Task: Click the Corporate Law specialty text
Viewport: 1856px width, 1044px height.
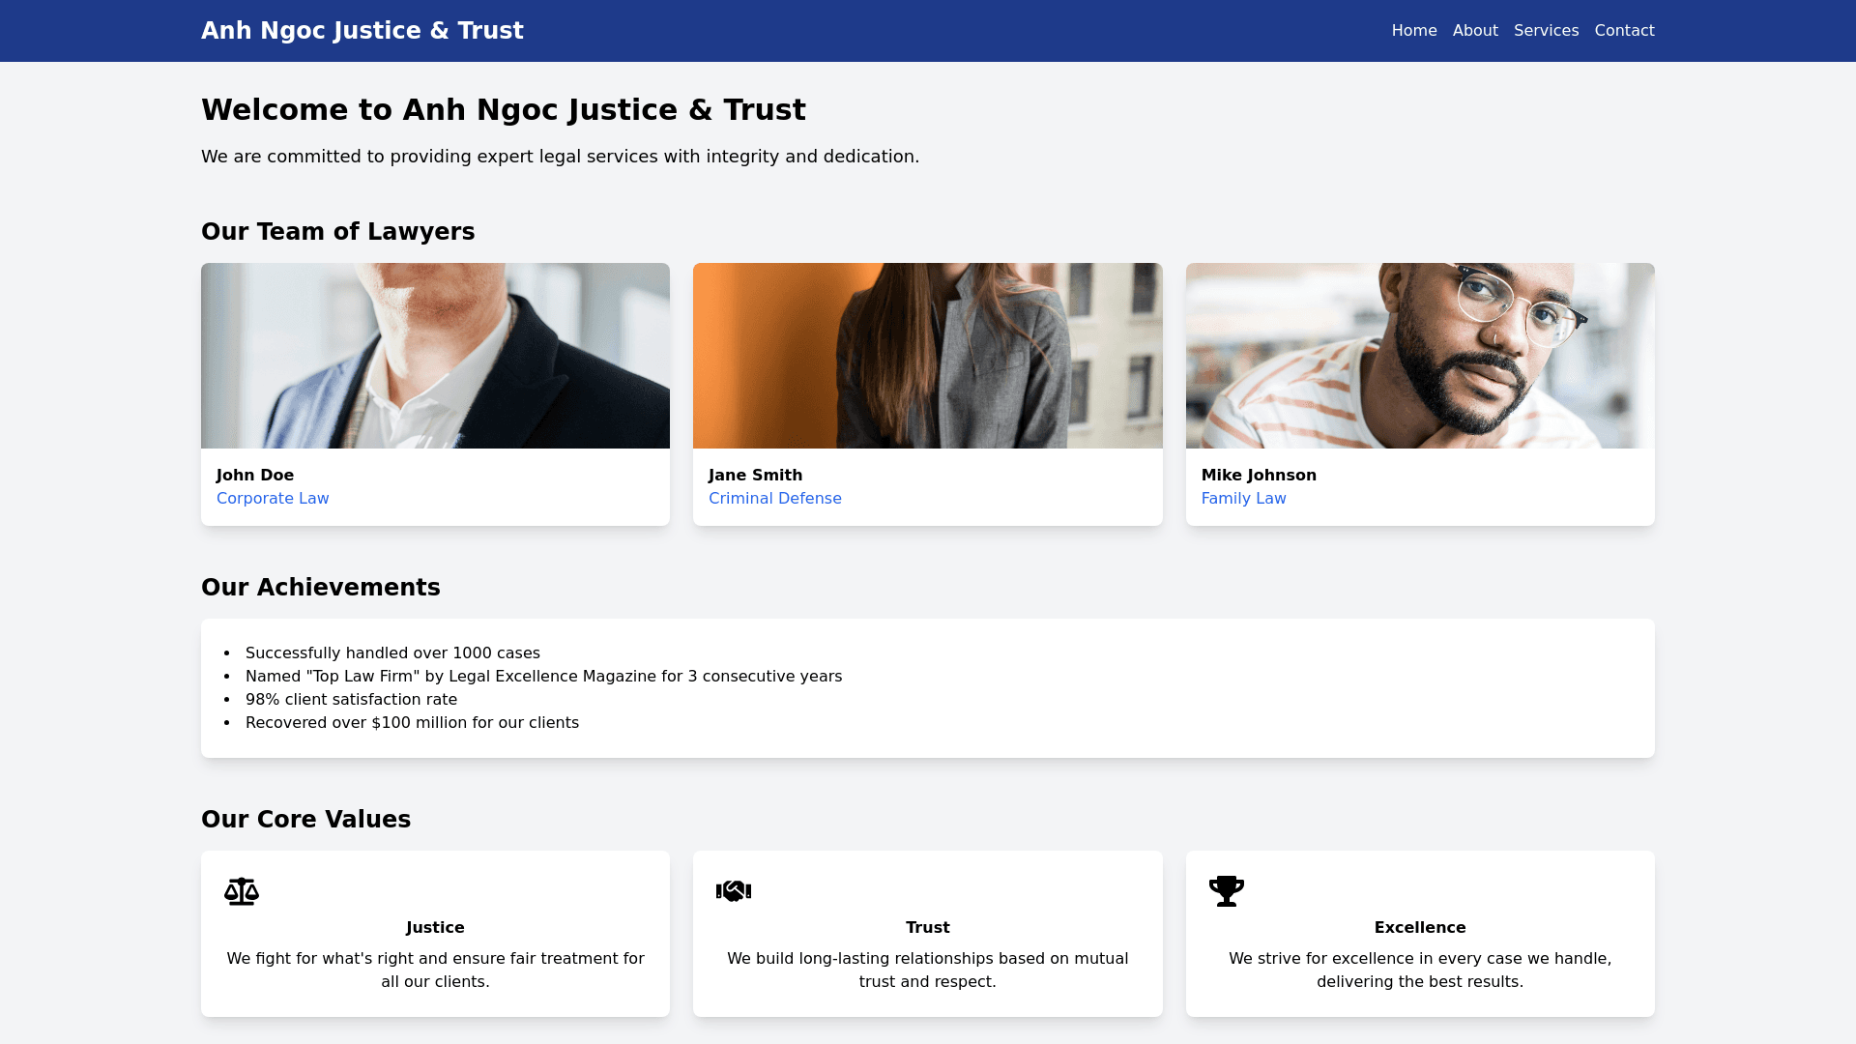Action: coord(273,499)
